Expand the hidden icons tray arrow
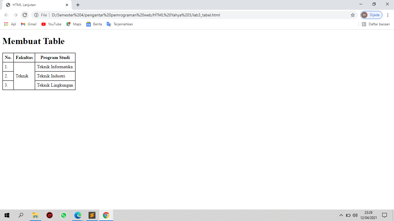The height and width of the screenshot is (221, 394). click(x=341, y=215)
